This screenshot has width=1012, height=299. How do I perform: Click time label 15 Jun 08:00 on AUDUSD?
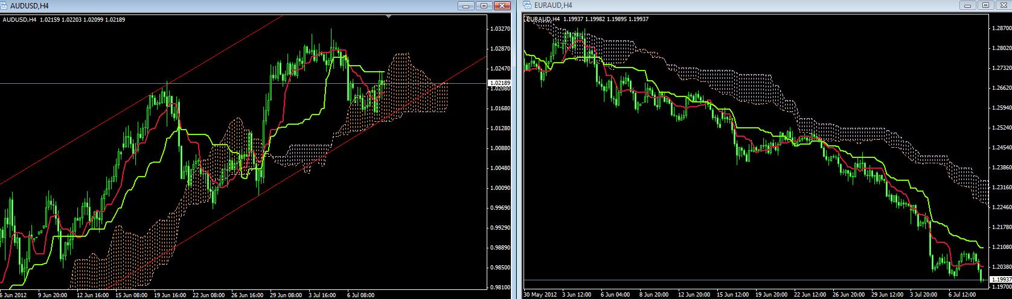click(x=132, y=295)
